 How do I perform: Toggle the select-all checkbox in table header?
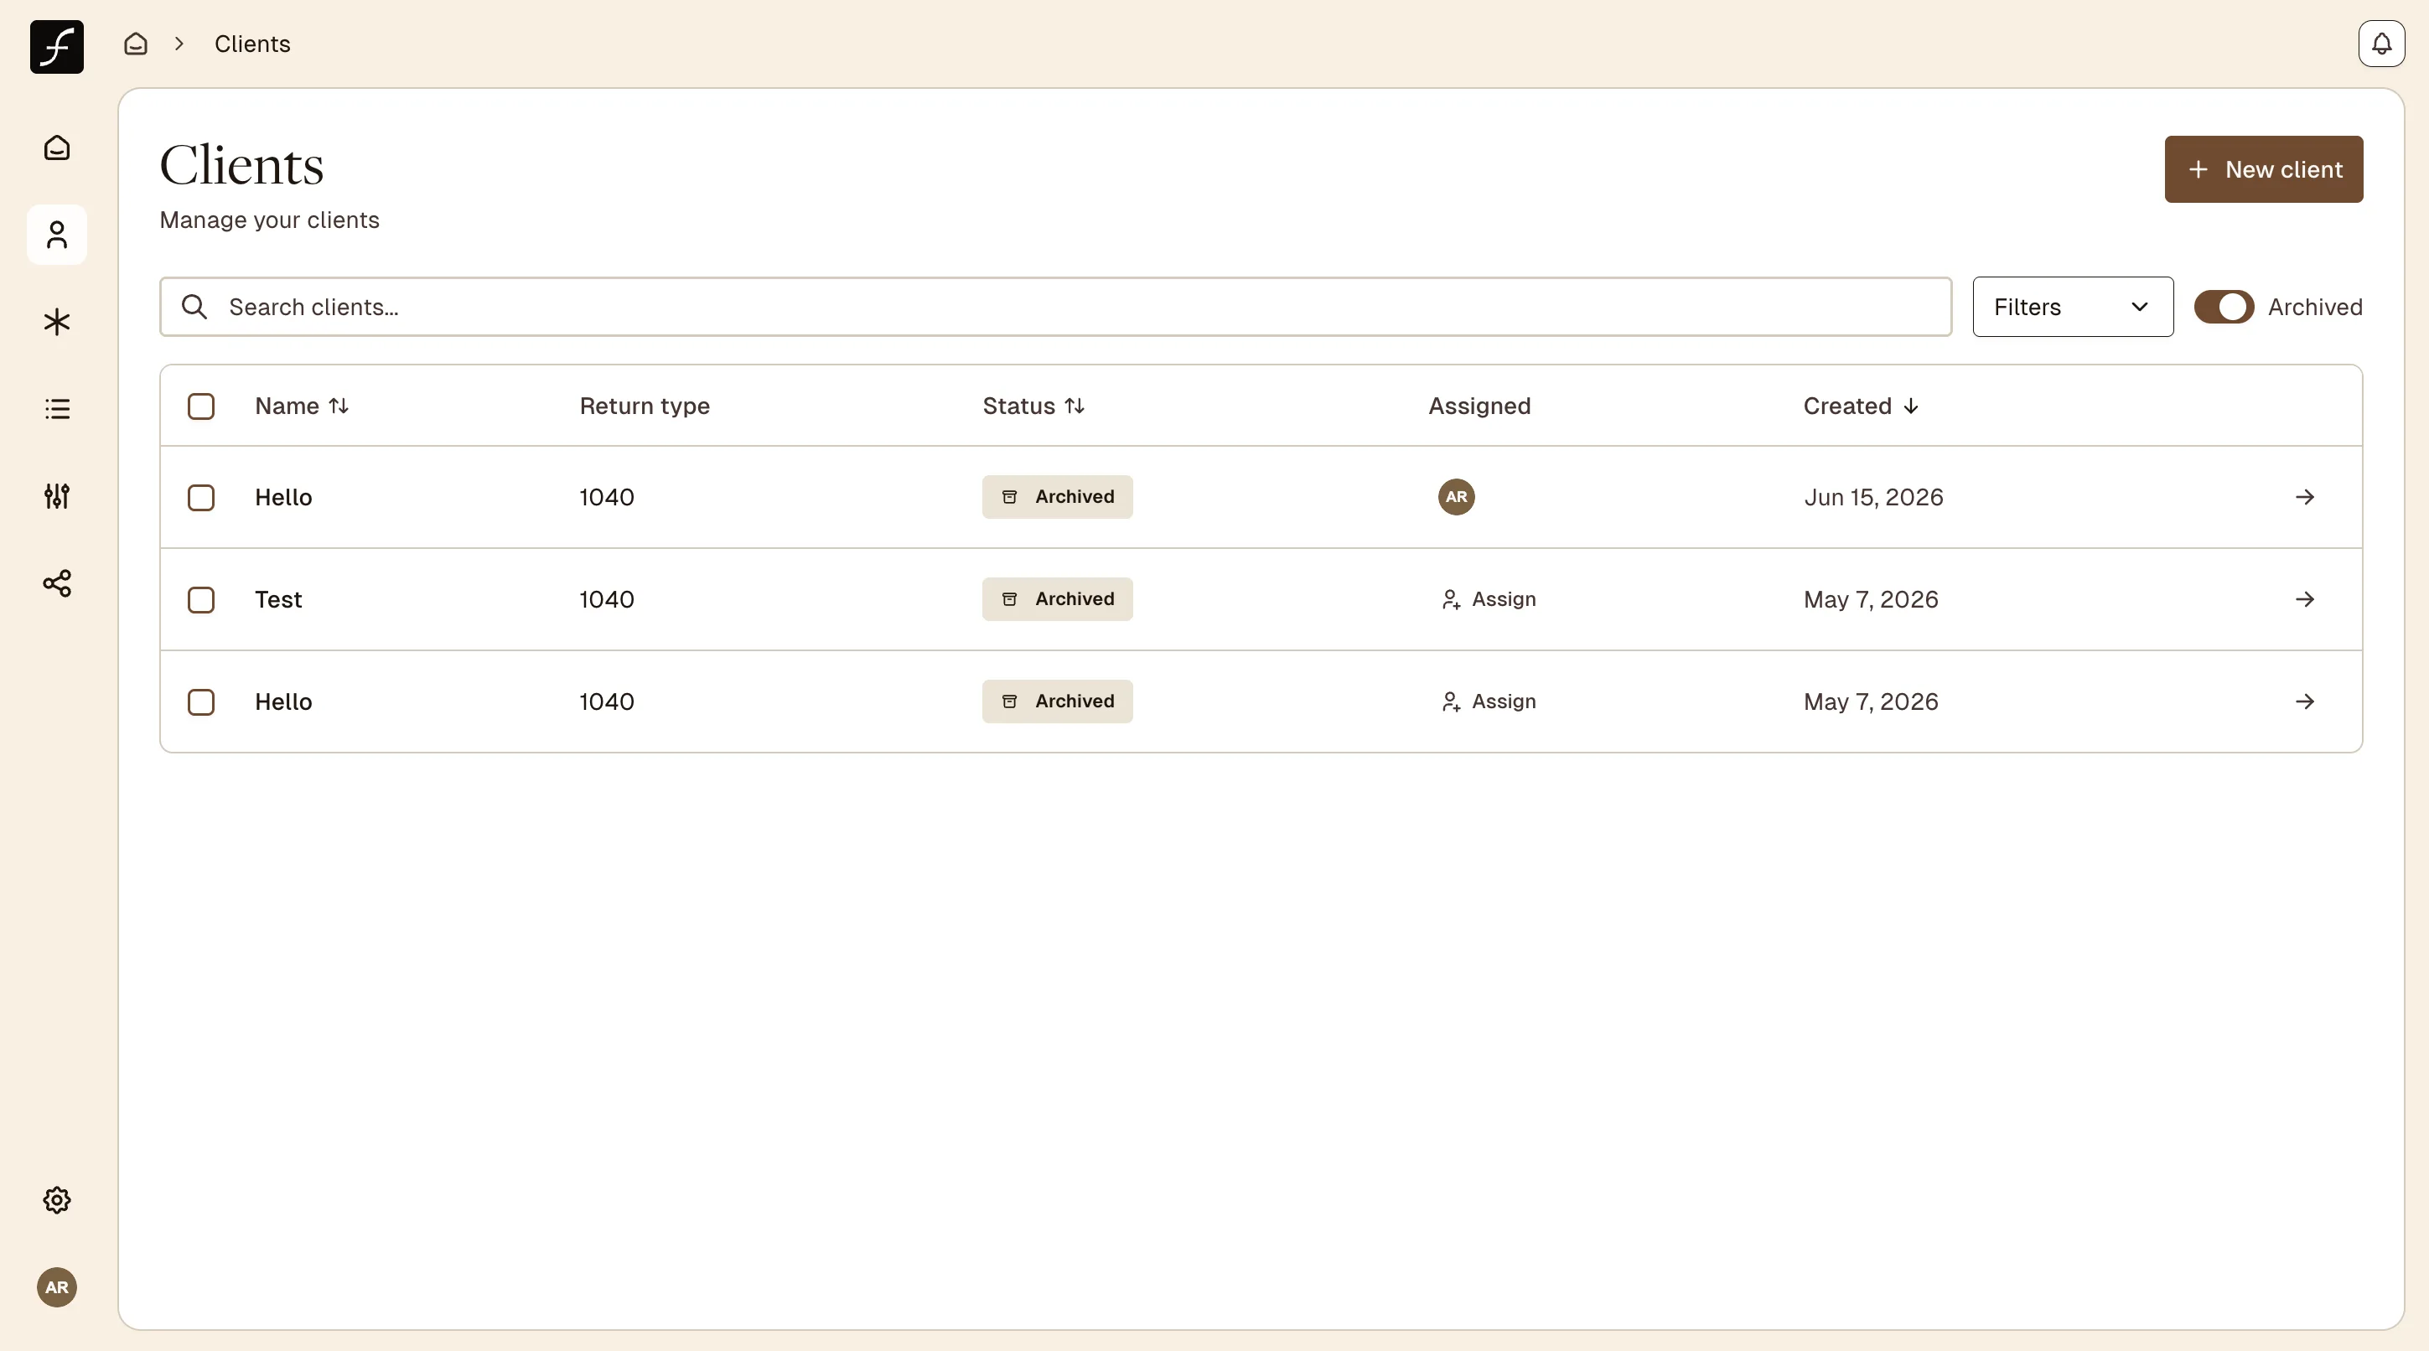click(x=201, y=406)
